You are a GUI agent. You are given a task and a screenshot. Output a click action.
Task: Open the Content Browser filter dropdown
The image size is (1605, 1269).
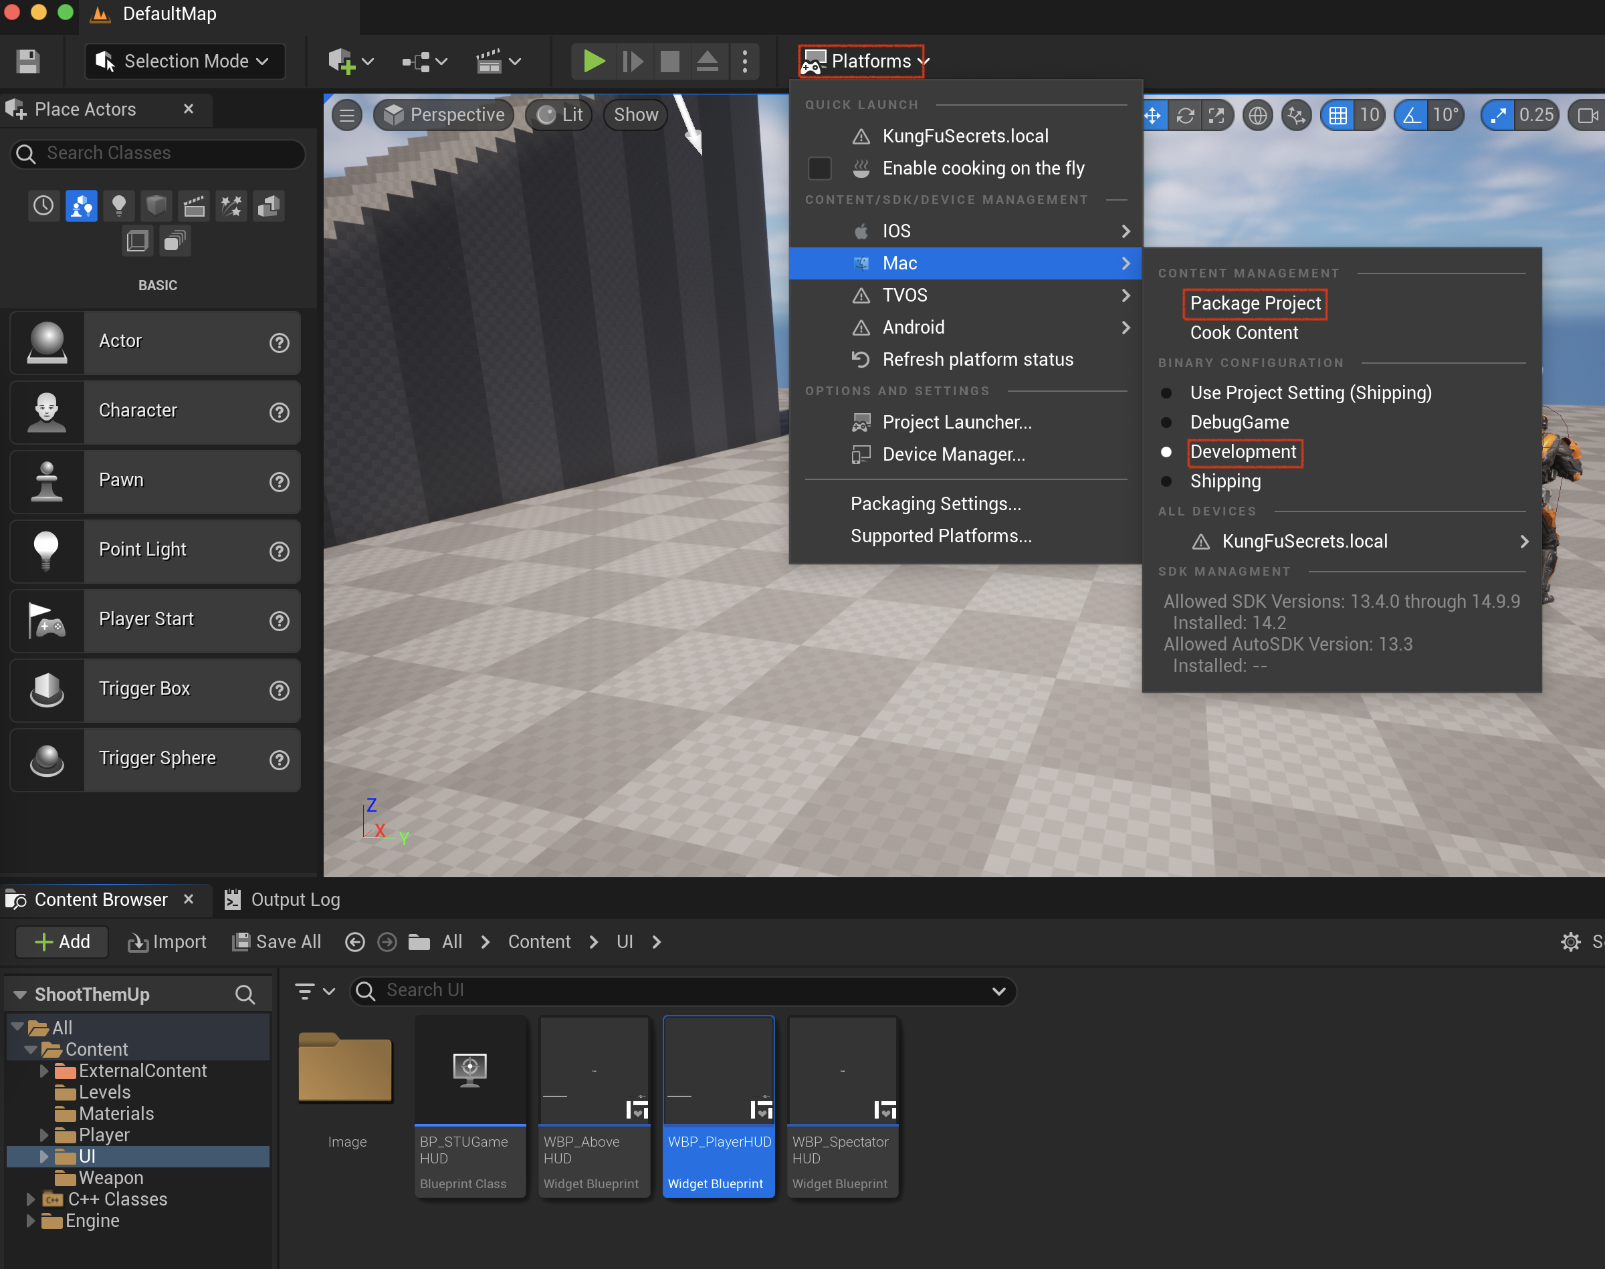click(315, 991)
